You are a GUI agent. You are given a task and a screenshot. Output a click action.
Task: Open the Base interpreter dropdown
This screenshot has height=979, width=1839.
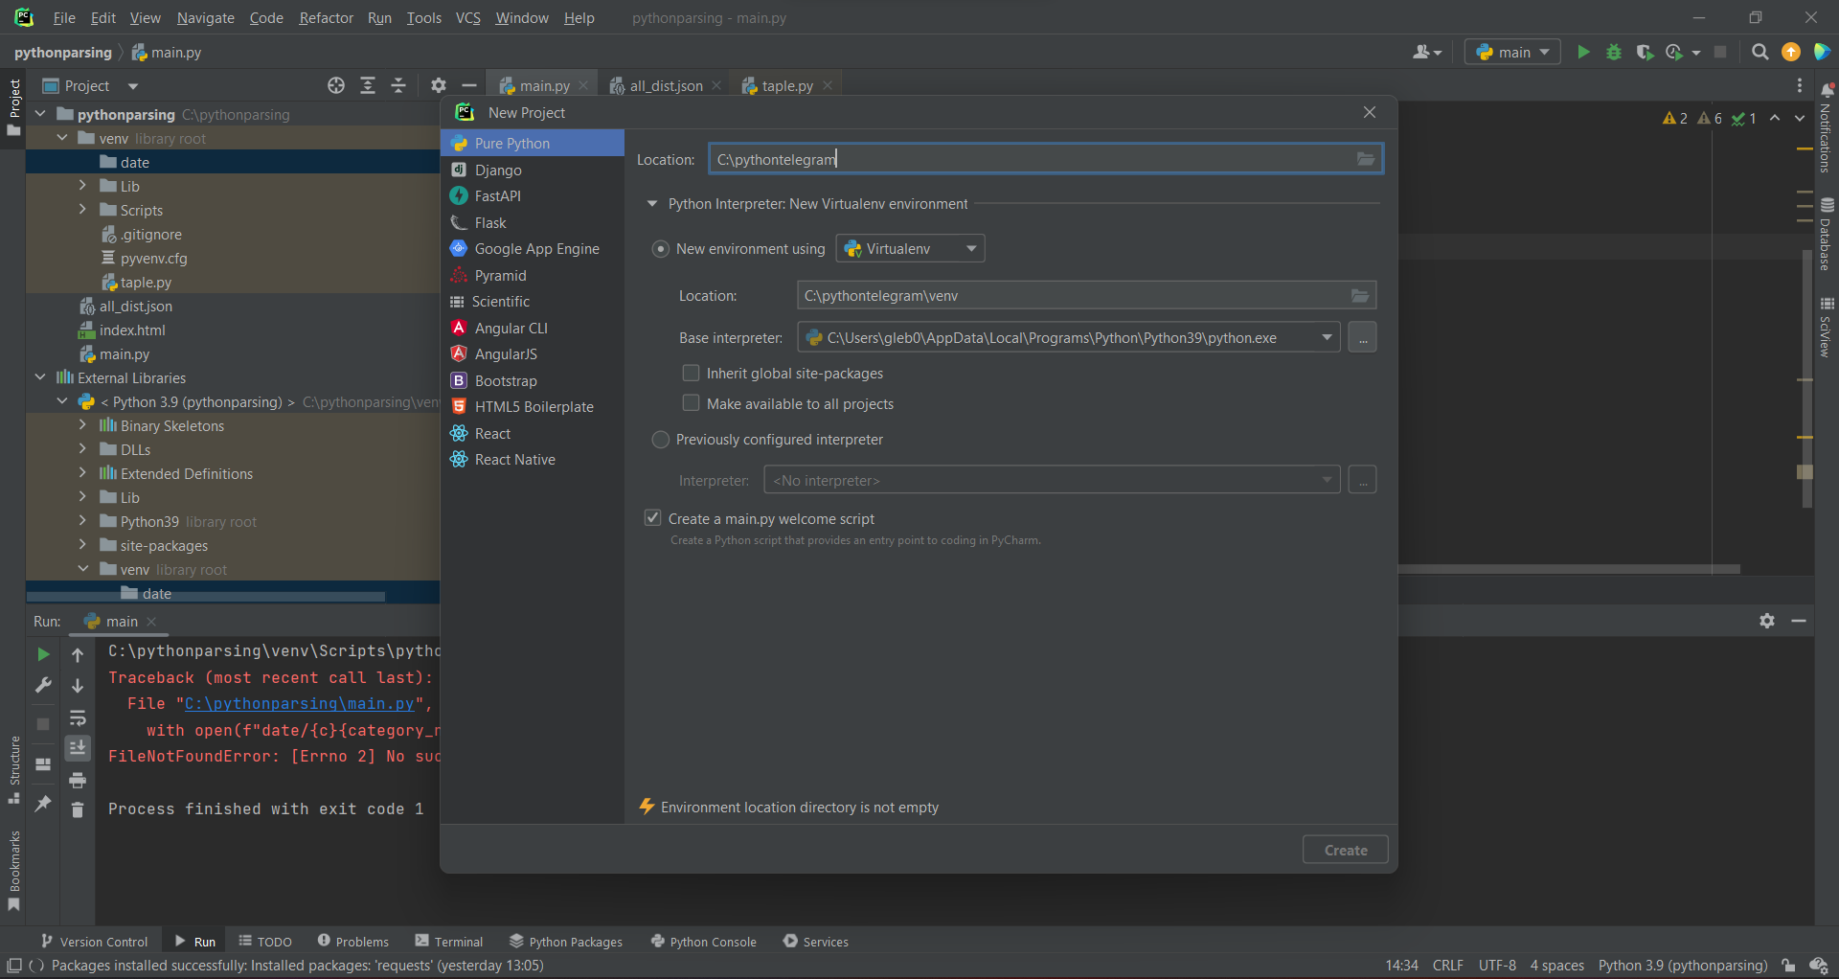1068,337
